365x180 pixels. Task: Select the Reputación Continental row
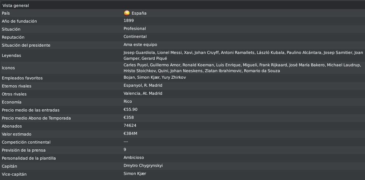pyautogui.click(x=182, y=37)
